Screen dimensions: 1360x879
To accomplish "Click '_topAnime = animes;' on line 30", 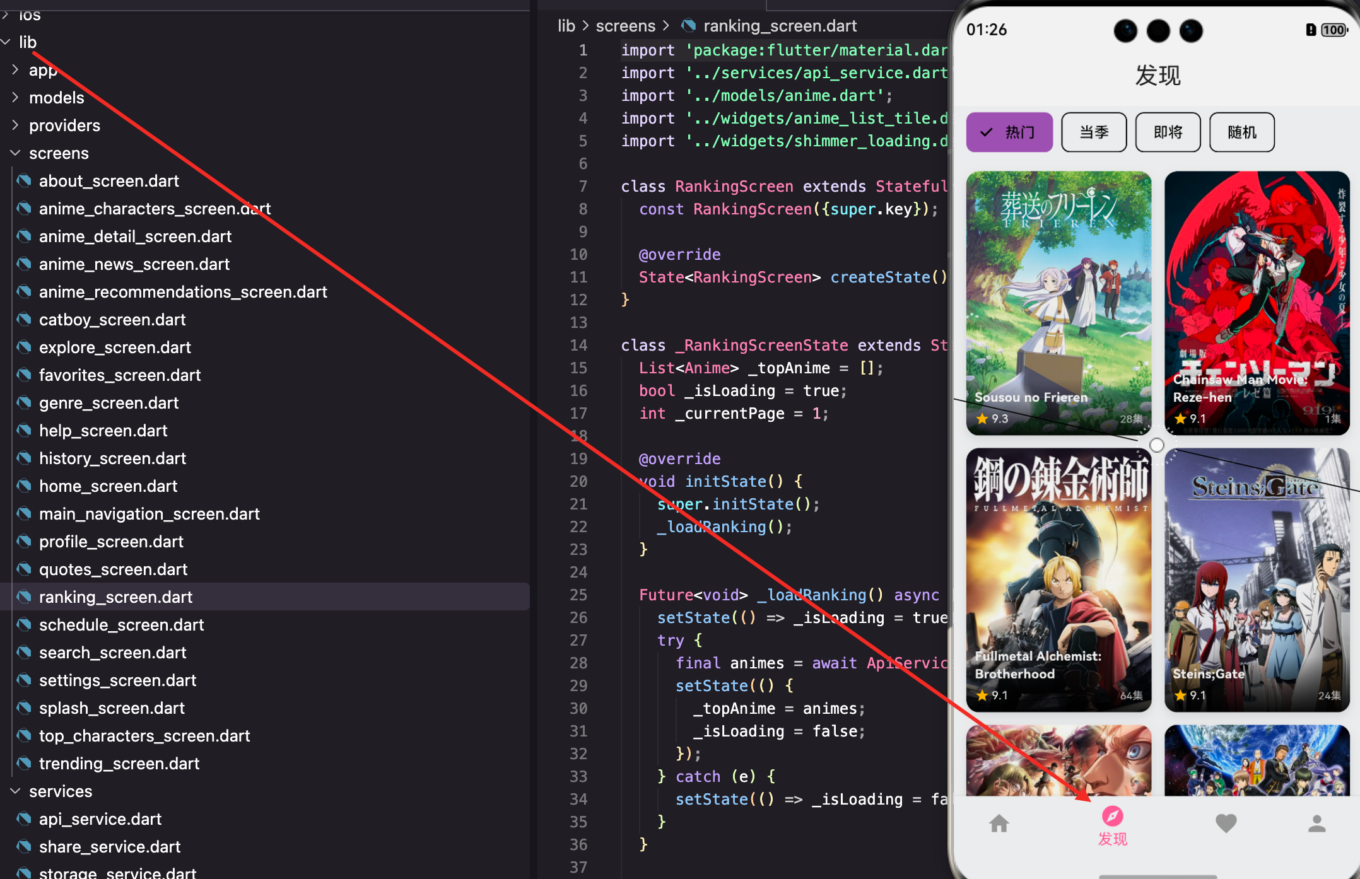I will pyautogui.click(x=780, y=708).
